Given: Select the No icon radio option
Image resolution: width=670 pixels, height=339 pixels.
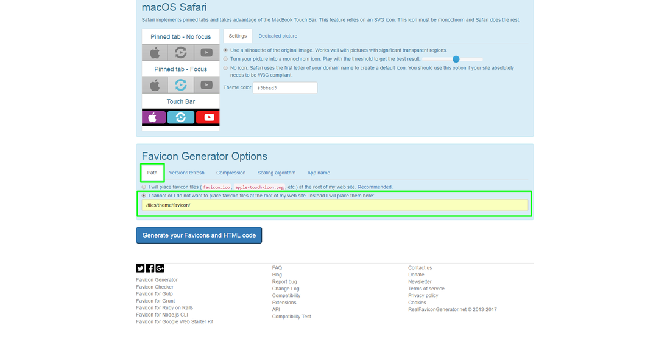Looking at the screenshot, I should point(225,68).
